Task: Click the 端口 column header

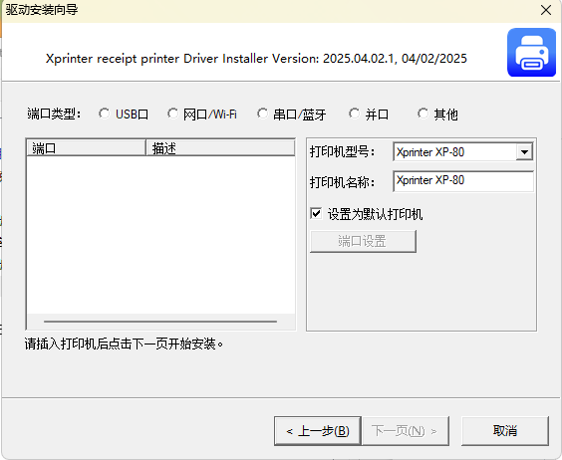Action: click(x=86, y=148)
